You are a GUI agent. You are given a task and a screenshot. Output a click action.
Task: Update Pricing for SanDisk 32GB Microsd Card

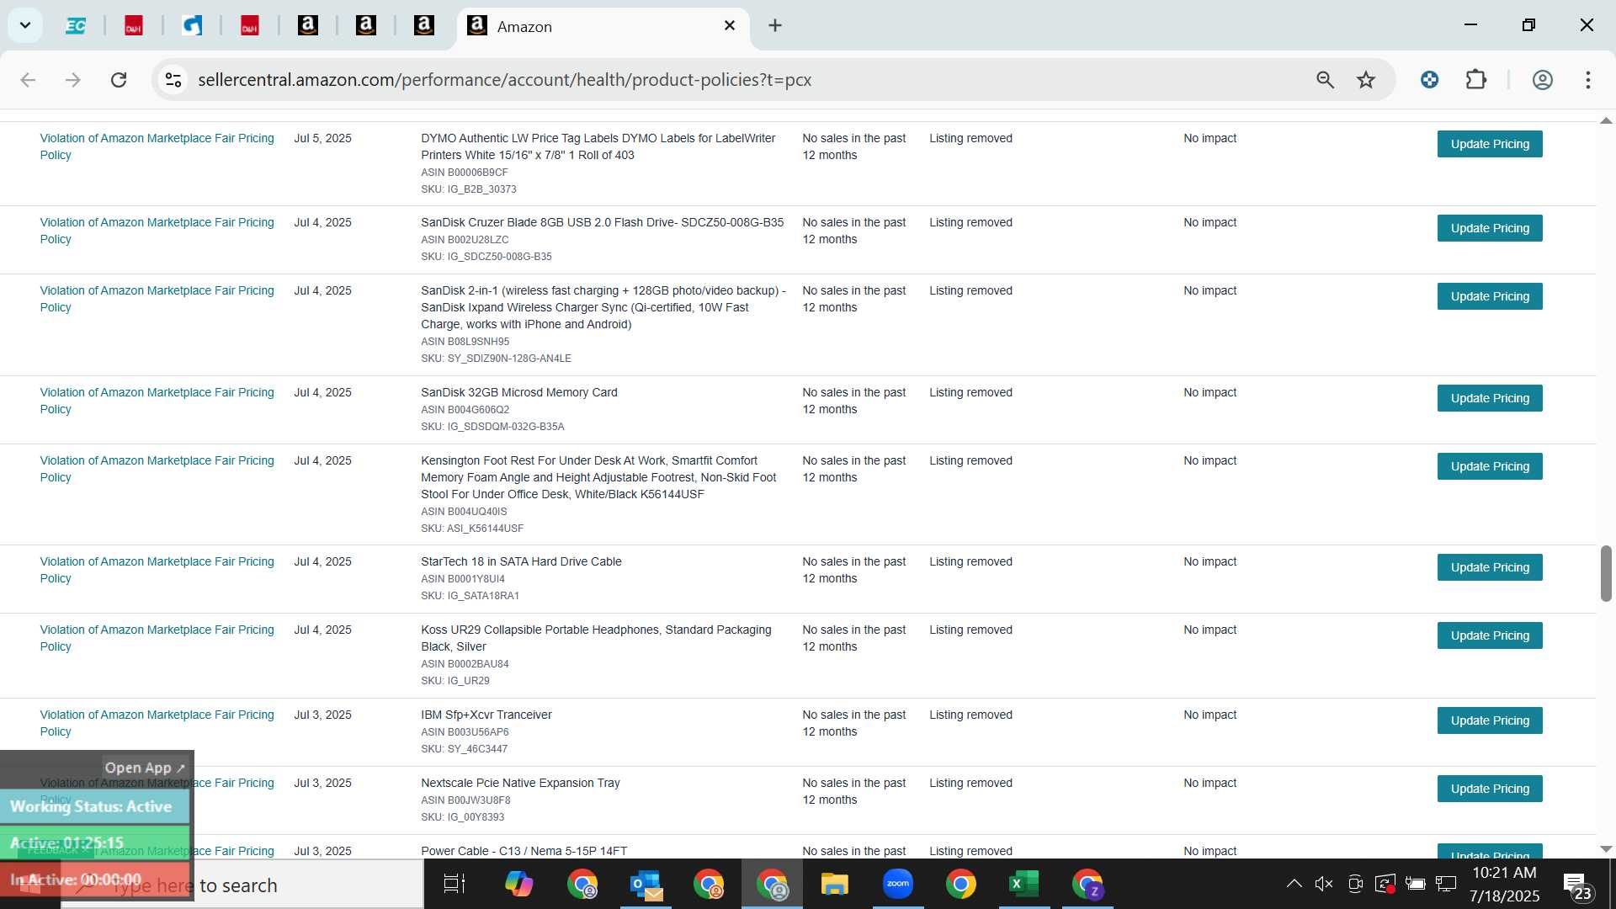point(1490,398)
